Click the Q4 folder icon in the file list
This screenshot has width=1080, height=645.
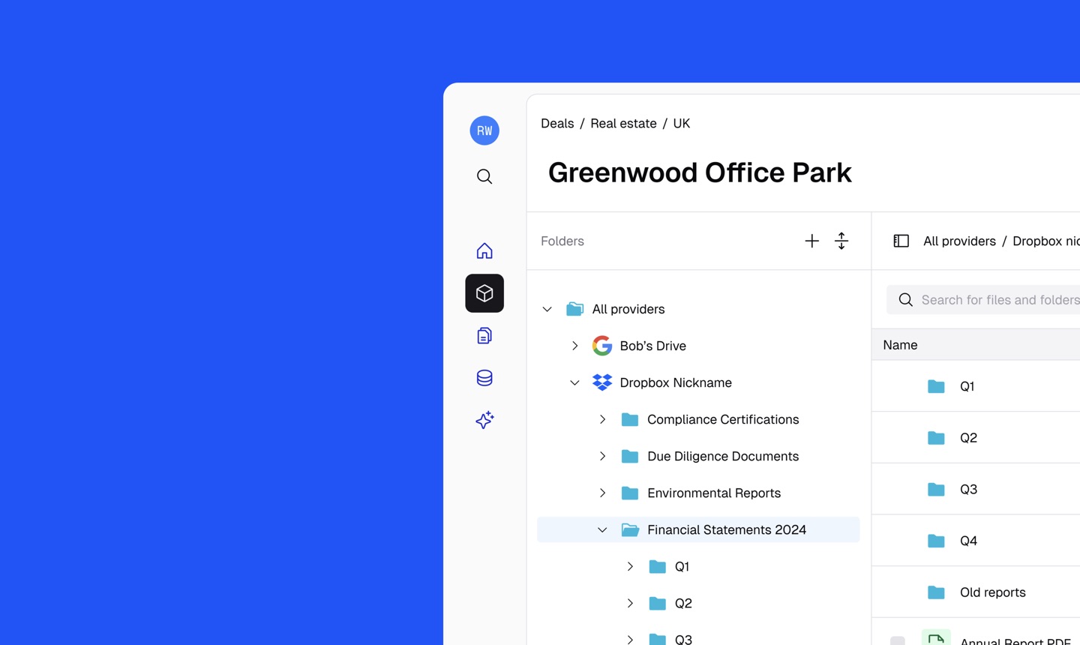coord(936,541)
